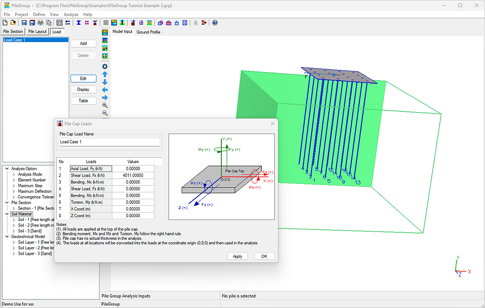Screen dimensions: 485x308
Task: Expand Soil Layer - 3 [Sand] item
Action: pos(14,254)
